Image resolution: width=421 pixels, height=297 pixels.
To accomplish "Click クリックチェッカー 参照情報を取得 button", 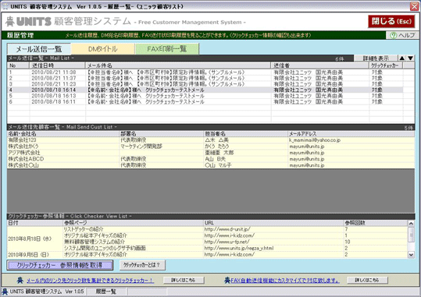I will pyautogui.click(x=59, y=265).
